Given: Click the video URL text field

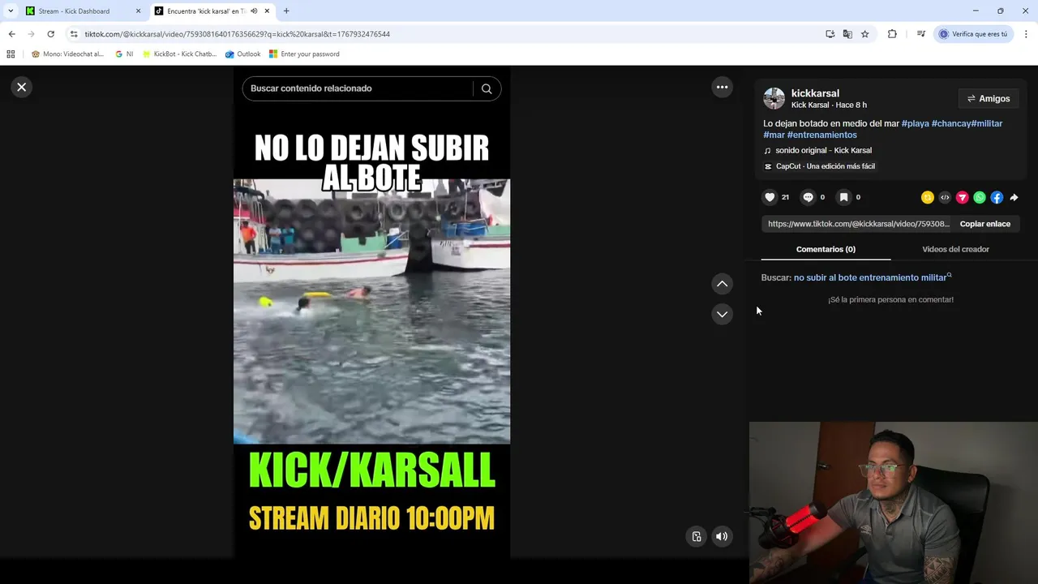Looking at the screenshot, I should point(858,224).
